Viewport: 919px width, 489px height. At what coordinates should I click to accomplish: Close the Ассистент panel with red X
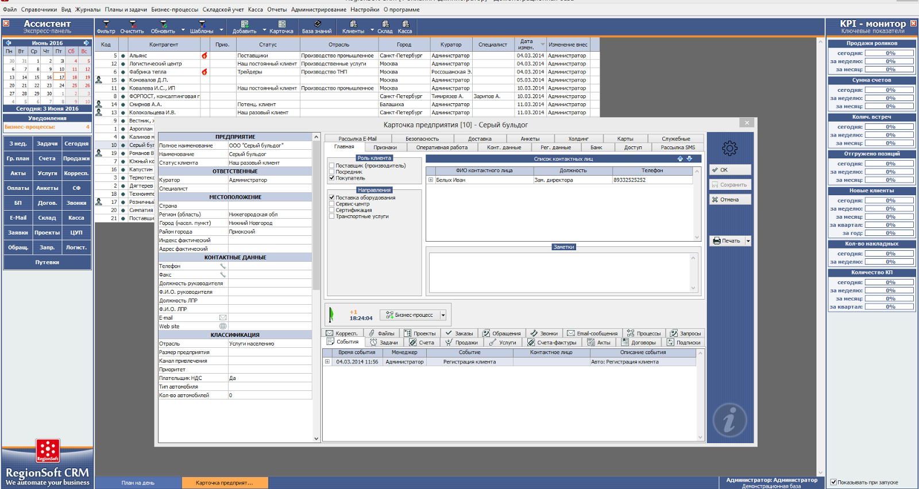click(6, 24)
